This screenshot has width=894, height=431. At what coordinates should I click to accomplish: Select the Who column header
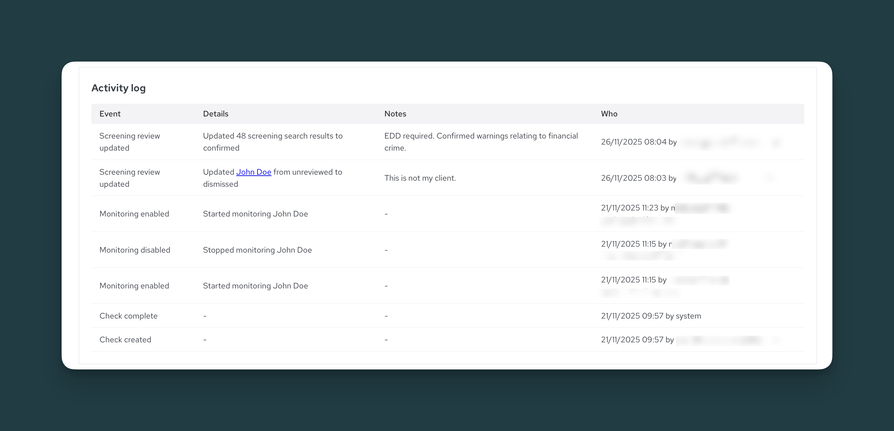pos(609,114)
